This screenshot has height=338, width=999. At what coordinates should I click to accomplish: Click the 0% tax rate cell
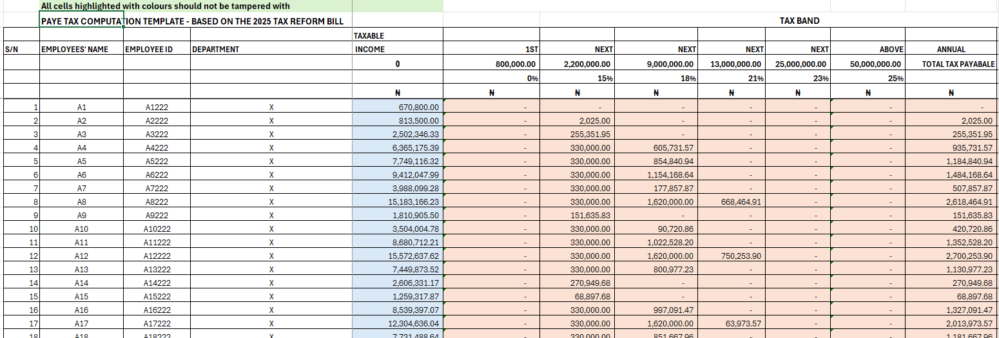pos(491,78)
